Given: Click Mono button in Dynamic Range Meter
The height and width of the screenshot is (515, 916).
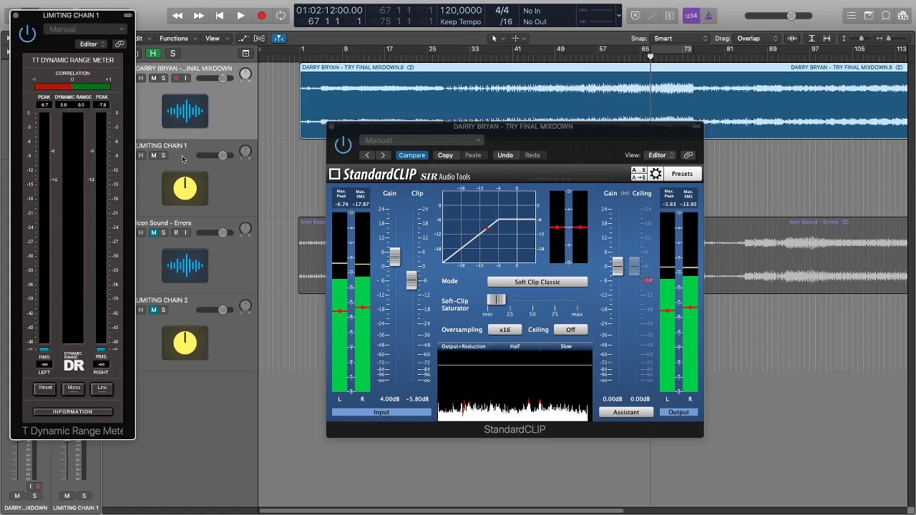Looking at the screenshot, I should (74, 388).
